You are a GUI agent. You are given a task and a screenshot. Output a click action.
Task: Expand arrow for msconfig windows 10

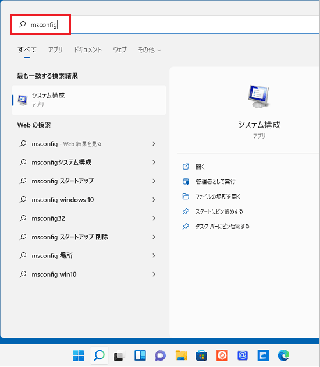point(154,200)
